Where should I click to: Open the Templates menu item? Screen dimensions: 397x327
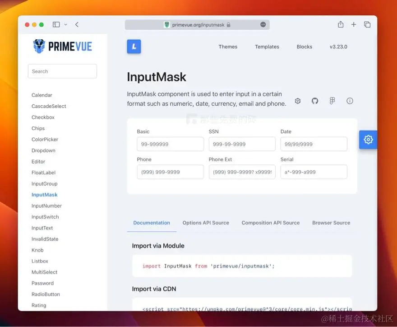[x=267, y=47]
